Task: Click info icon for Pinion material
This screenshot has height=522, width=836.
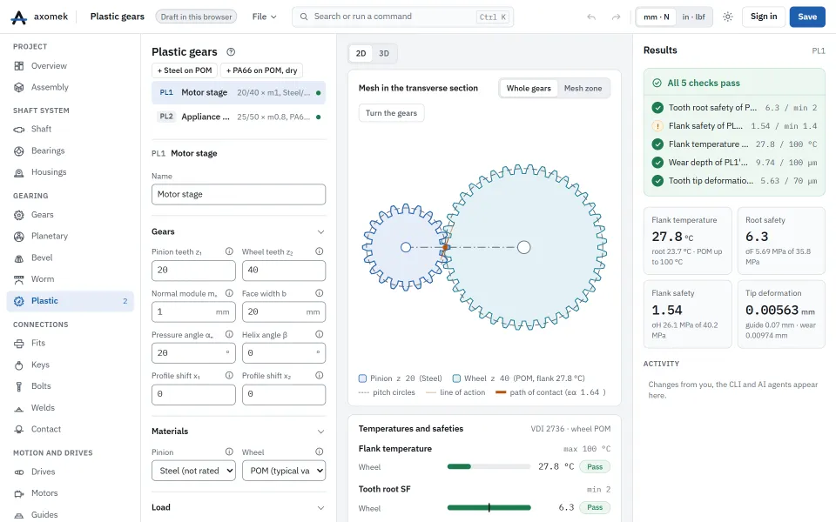Action: [x=229, y=452]
